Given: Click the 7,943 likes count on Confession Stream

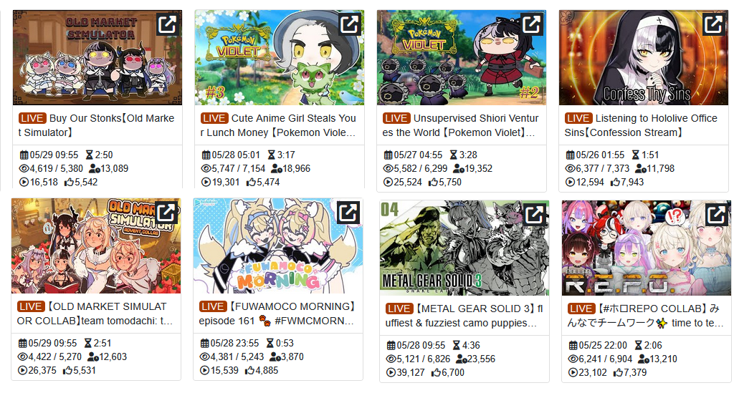Looking at the screenshot, I should (627, 183).
